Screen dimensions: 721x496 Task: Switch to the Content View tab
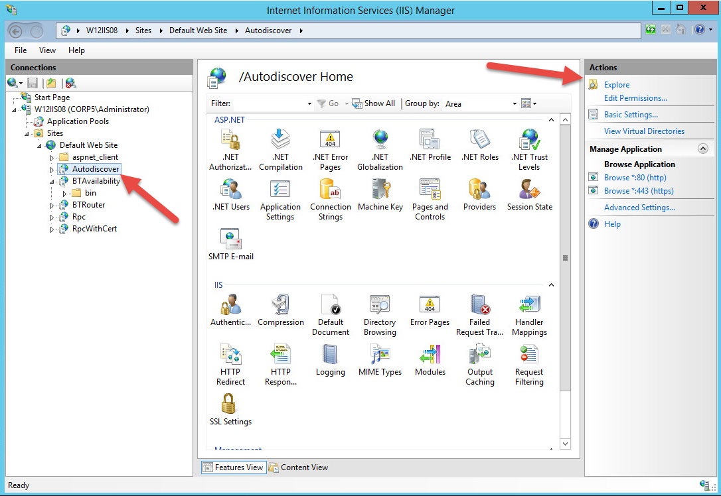298,467
